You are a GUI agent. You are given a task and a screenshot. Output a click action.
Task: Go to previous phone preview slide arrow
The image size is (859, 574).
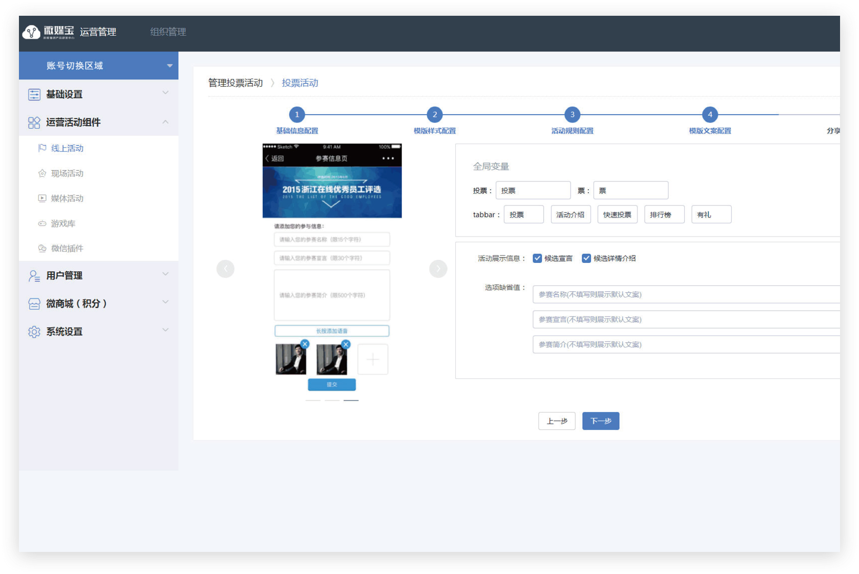click(x=225, y=269)
